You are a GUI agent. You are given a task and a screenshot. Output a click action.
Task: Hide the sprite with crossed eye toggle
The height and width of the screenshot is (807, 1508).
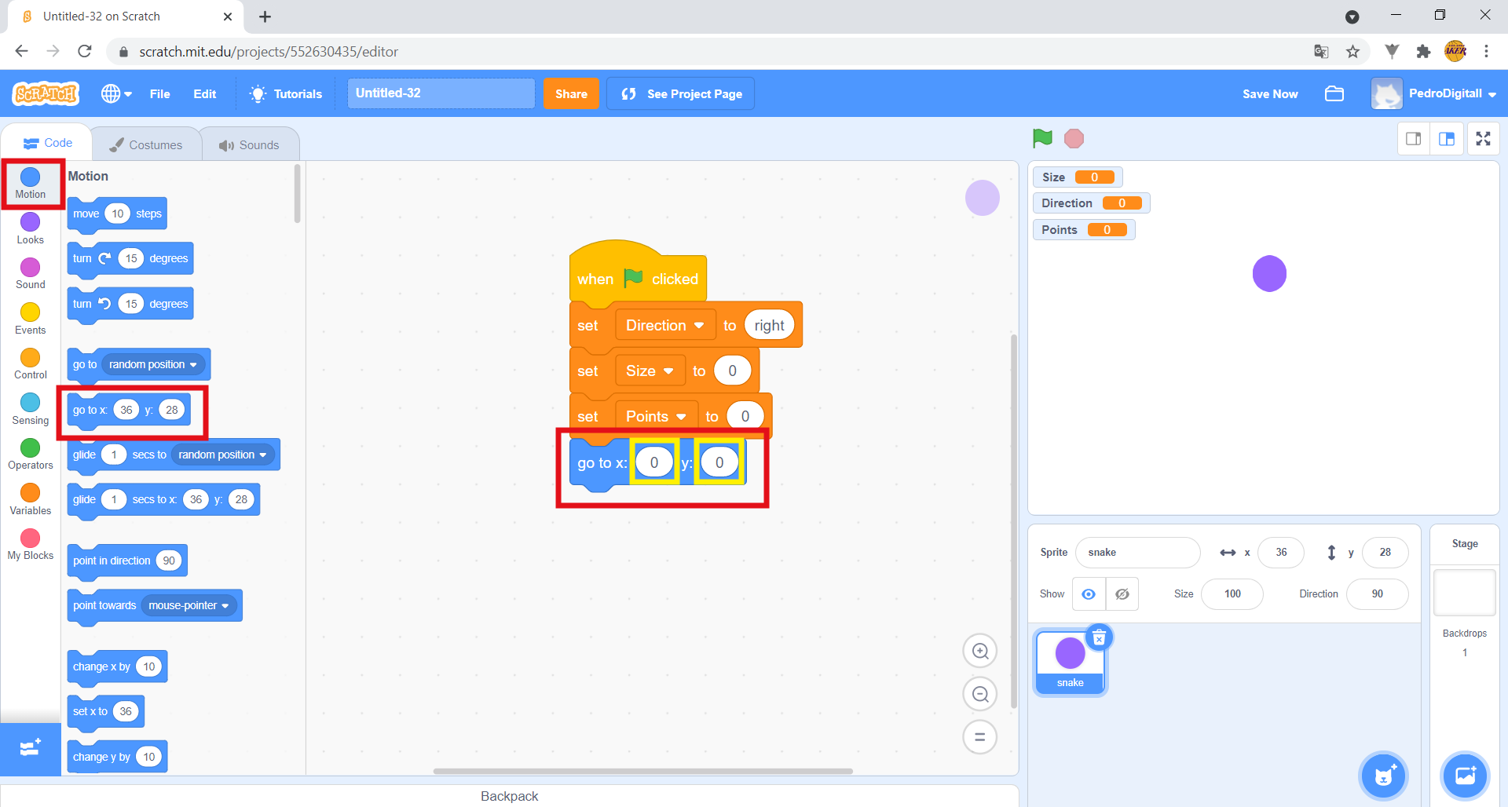(1122, 594)
